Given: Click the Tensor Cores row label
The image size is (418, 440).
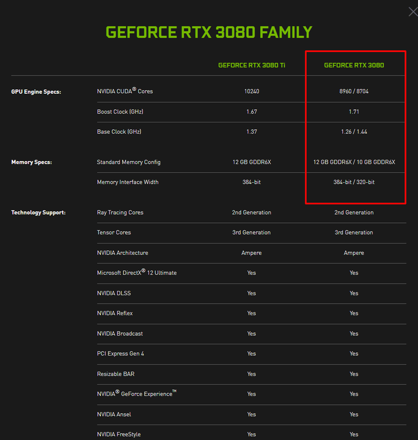Looking at the screenshot, I should 114,233.
